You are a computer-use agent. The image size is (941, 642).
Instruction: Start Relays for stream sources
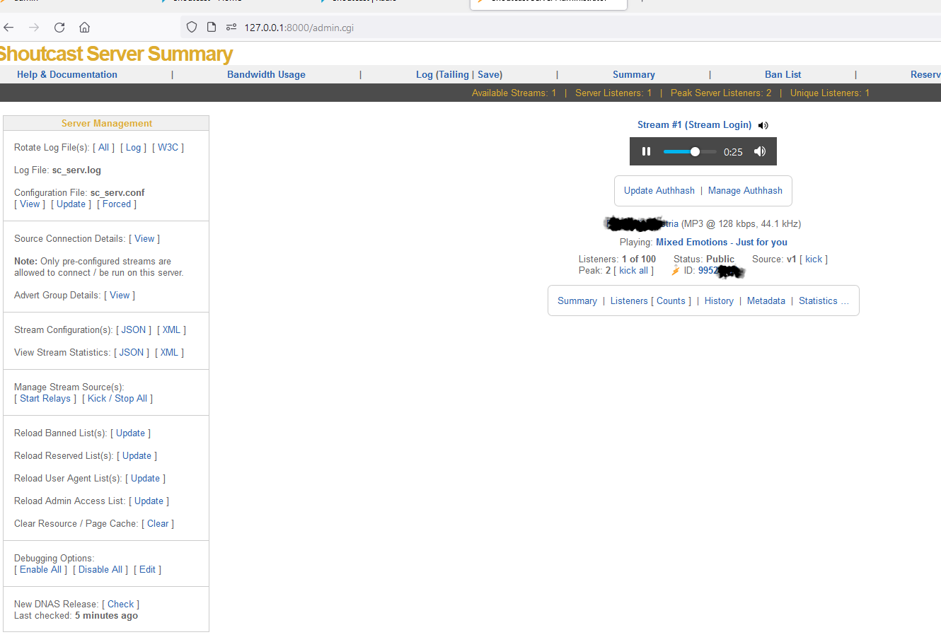click(x=45, y=398)
